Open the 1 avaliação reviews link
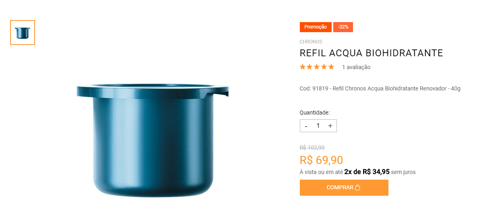 (x=356, y=68)
